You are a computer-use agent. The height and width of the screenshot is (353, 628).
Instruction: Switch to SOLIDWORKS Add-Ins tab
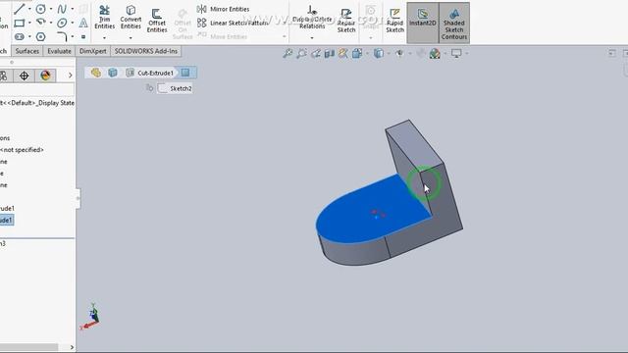tap(146, 51)
